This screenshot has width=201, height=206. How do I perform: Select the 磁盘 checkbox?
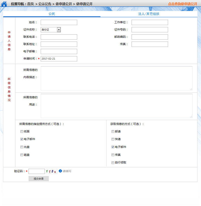click(x=22, y=155)
